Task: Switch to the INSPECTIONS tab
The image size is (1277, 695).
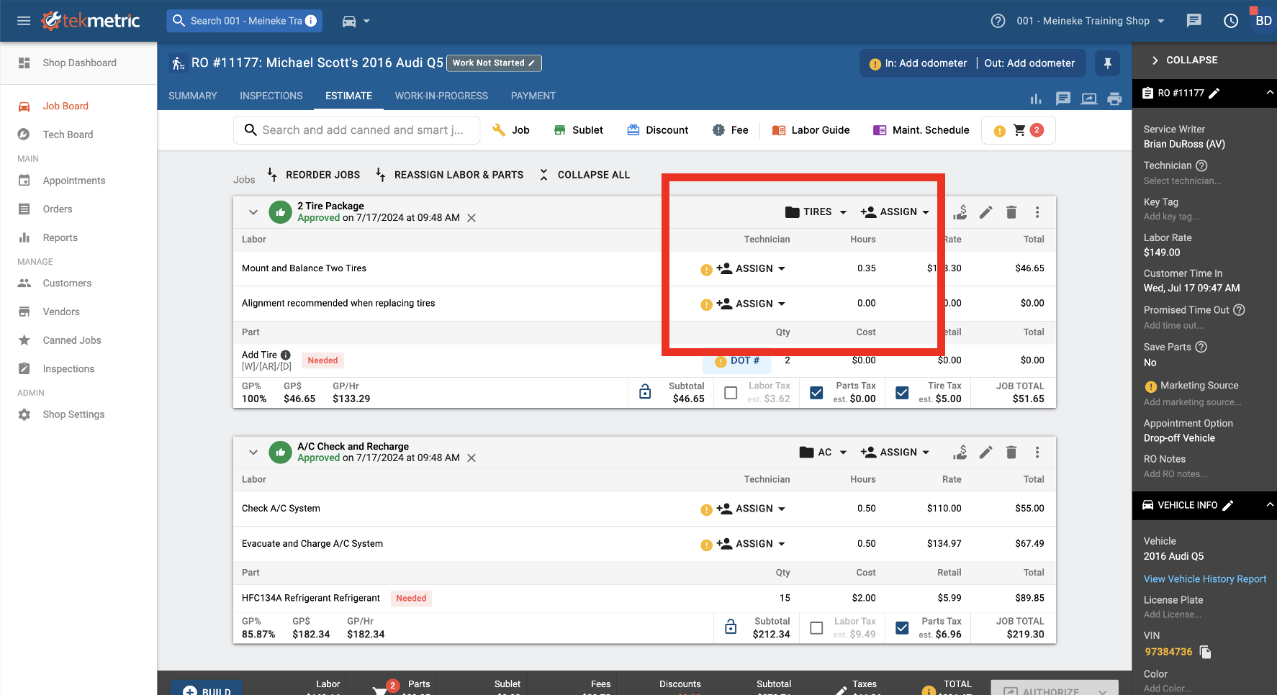Action: [271, 96]
